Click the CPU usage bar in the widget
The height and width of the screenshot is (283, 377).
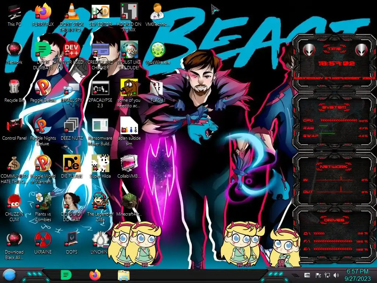click(x=339, y=120)
